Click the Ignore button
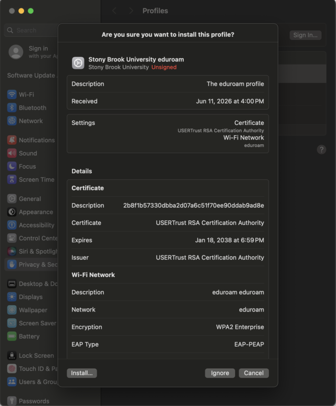This screenshot has width=336, height=406. pos(219,373)
